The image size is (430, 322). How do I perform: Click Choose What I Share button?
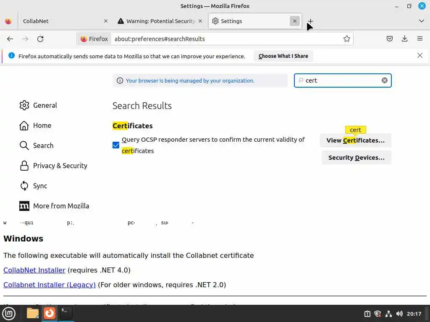tap(283, 56)
